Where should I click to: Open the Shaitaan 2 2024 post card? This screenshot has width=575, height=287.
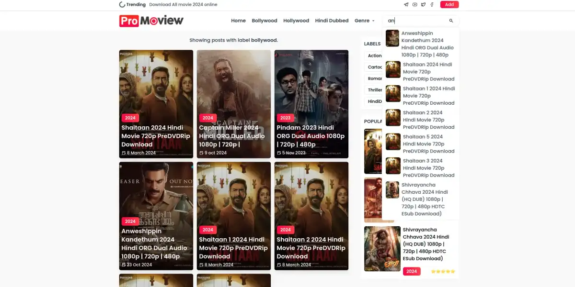click(311, 216)
